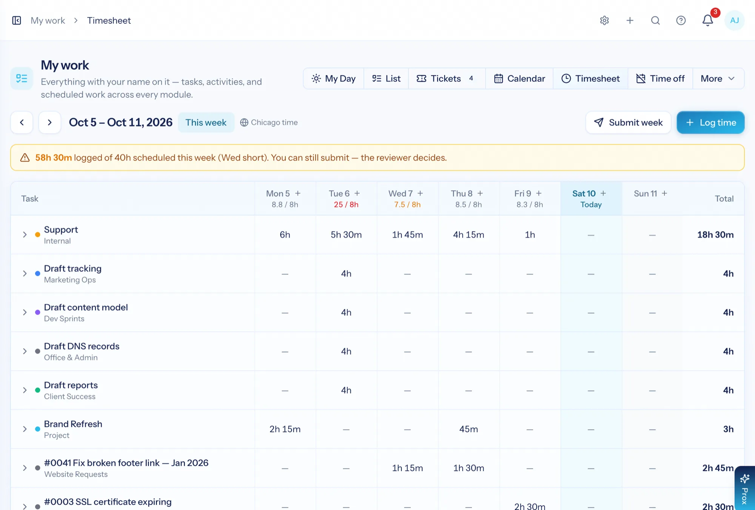Switch to Calendar tab
This screenshot has width=755, height=510.
tap(519, 79)
